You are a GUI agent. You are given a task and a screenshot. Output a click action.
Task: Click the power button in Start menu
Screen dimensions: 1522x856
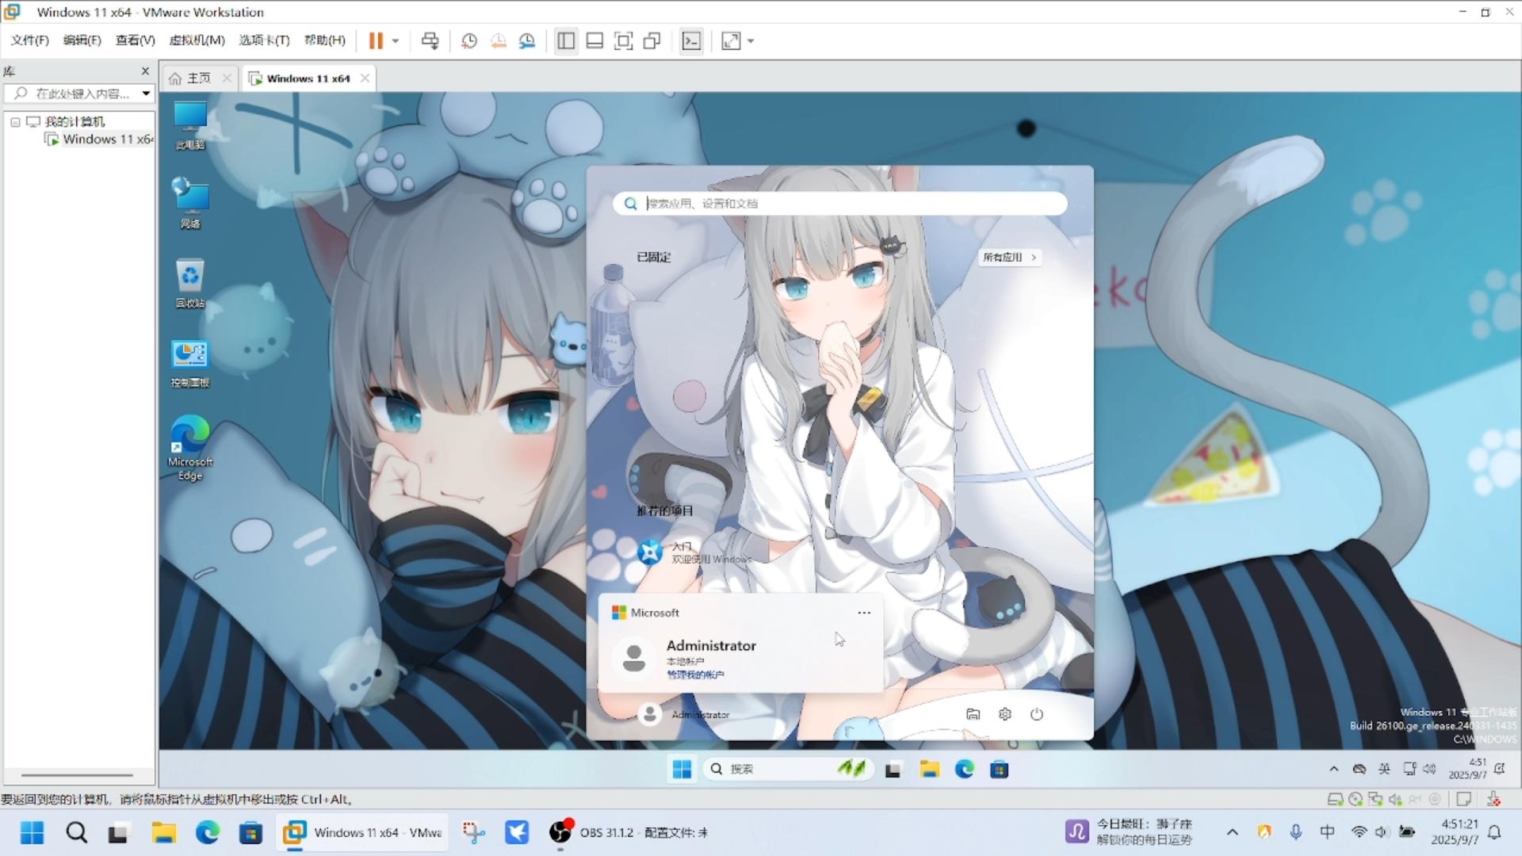(x=1037, y=714)
